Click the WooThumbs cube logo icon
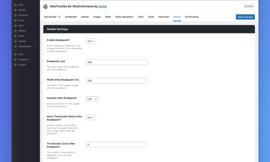This screenshot has height=162, width=270. click(x=45, y=7)
